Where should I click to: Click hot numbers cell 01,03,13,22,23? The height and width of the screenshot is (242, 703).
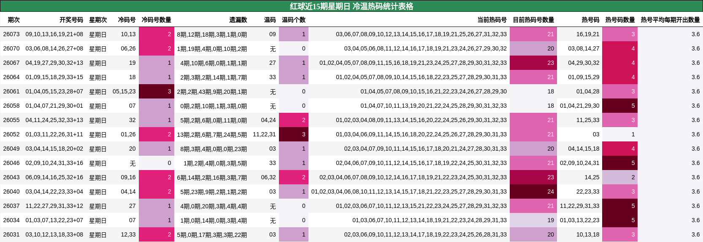pos(580,220)
